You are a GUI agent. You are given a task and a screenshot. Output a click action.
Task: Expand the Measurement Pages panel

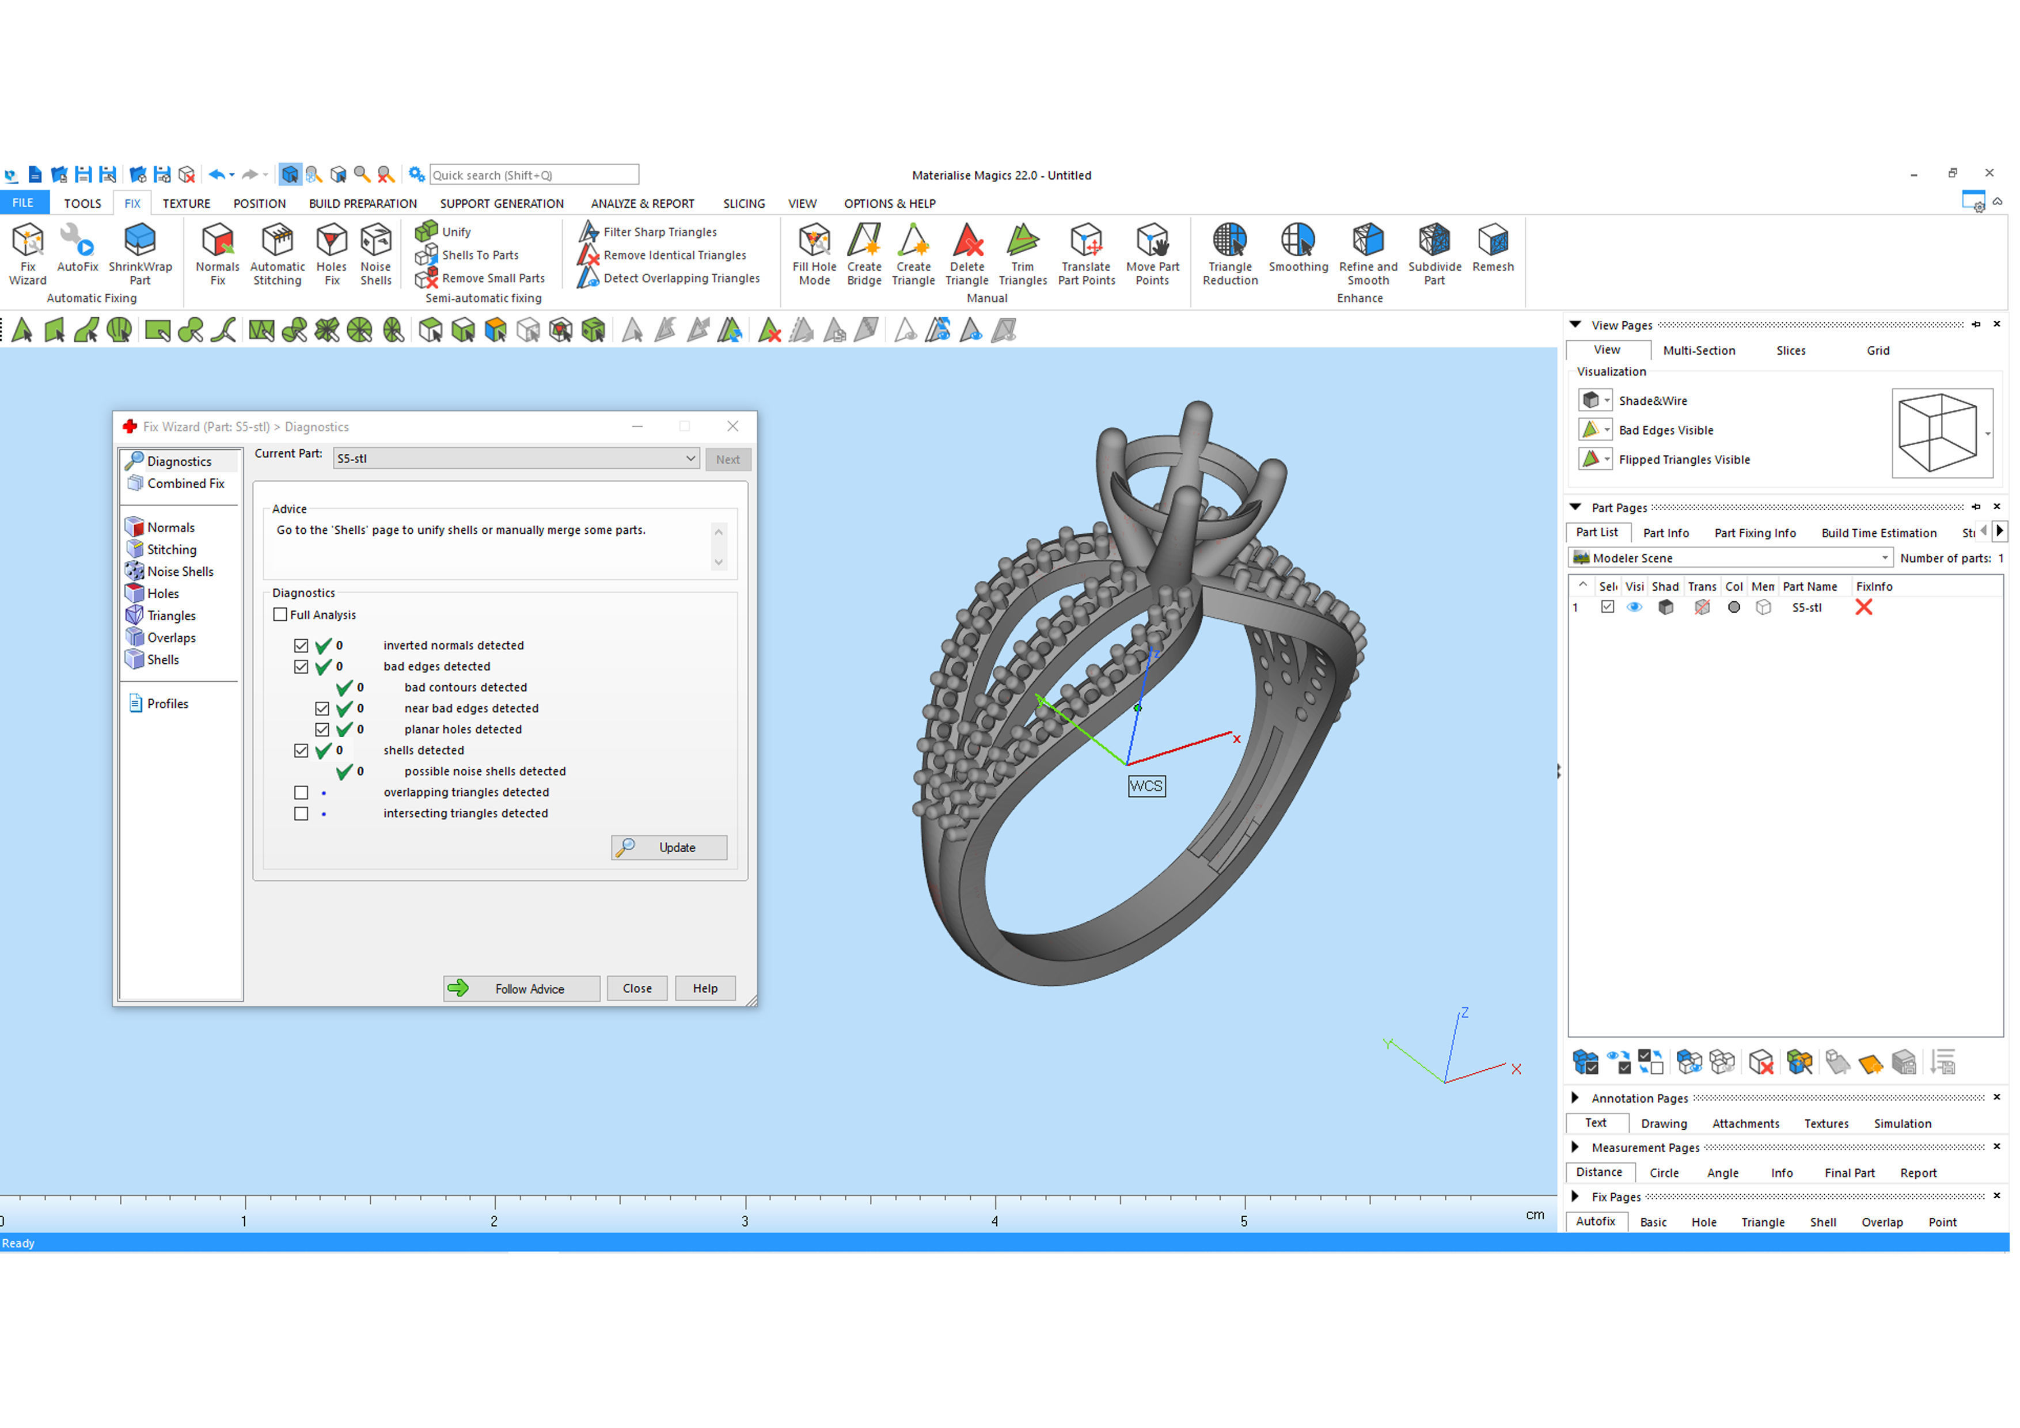(1575, 1148)
